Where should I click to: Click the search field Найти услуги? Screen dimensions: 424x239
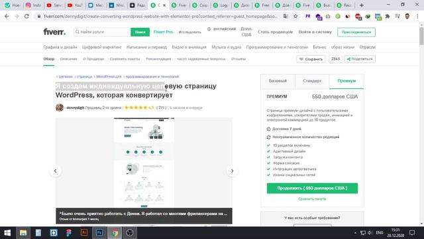102,32
